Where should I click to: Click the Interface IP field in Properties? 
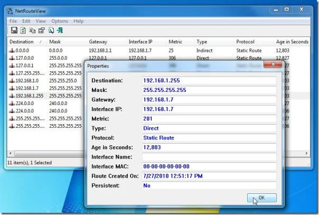pos(209,109)
